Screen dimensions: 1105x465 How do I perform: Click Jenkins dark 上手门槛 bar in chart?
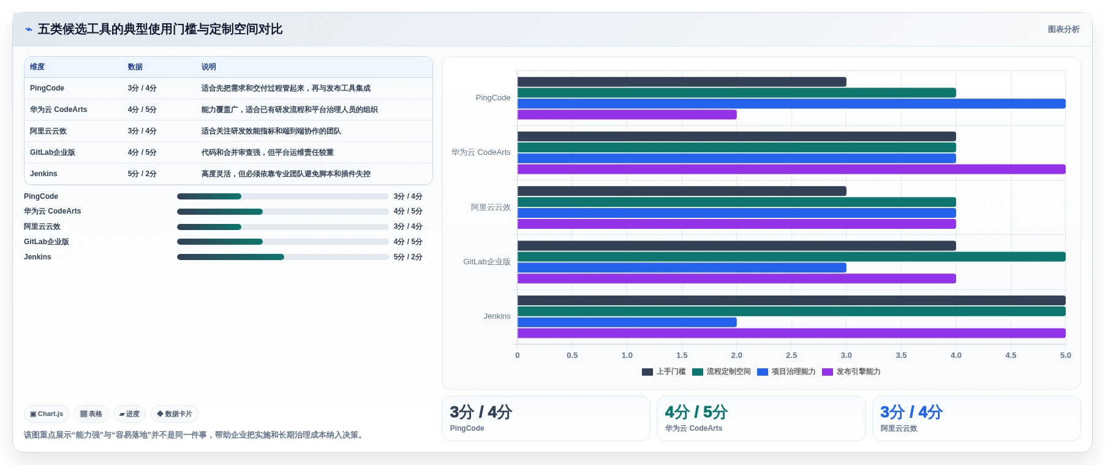click(x=791, y=300)
